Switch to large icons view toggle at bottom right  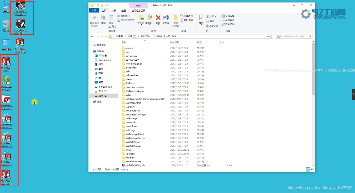tap(312, 169)
